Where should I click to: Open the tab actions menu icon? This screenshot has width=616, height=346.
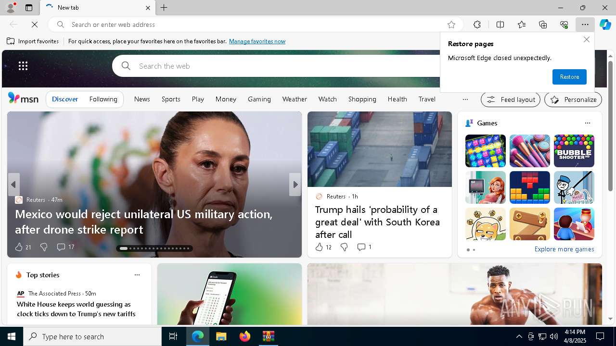click(29, 8)
